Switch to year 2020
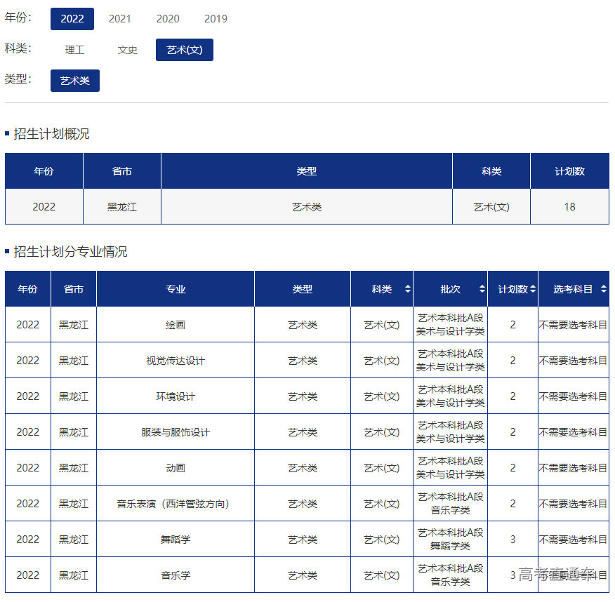Viewport: 615px width, 602px height. coord(168,19)
